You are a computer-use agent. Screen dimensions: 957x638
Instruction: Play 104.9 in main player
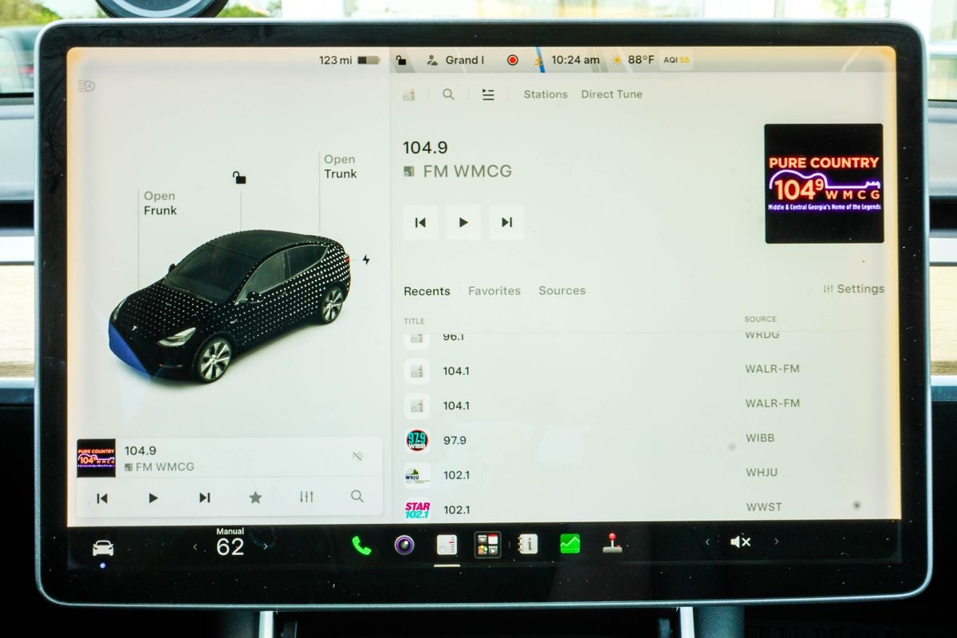463,223
